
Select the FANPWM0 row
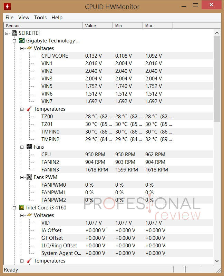(127, 185)
